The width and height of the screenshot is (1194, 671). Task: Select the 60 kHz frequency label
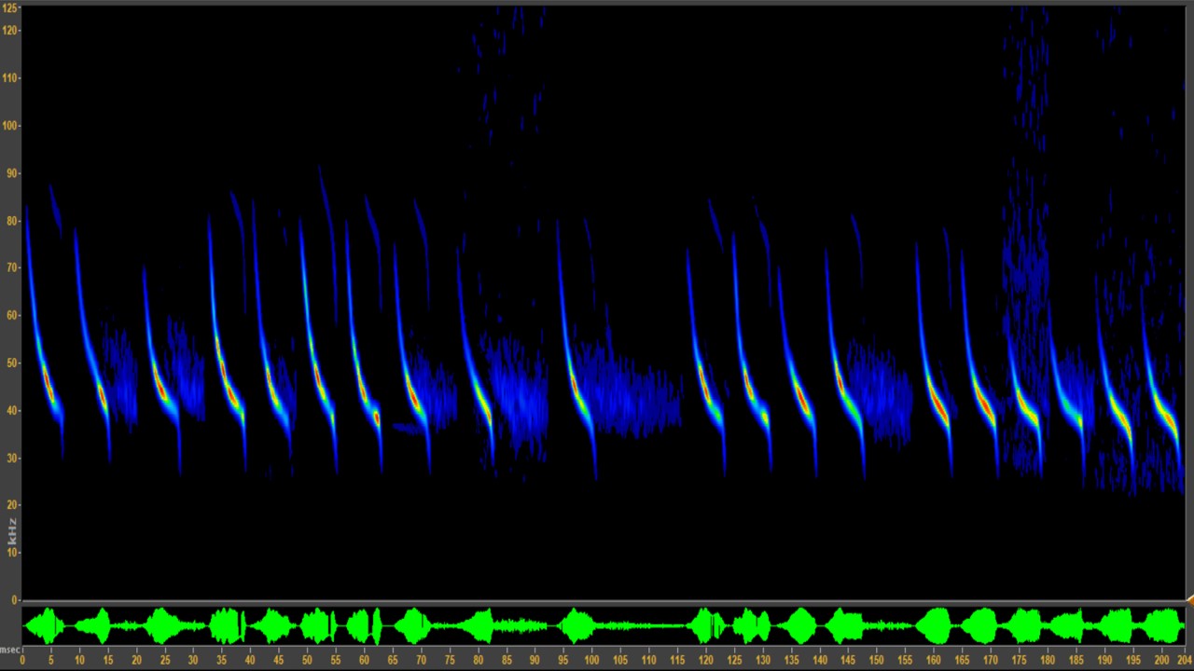pyautogui.click(x=13, y=314)
